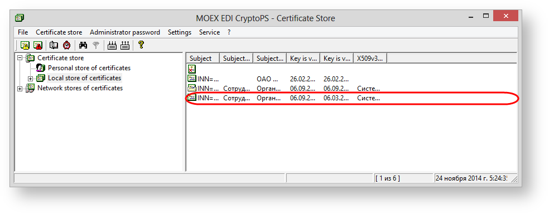Viewport: 549px width, 214px height.
Task: Expand the Local store of certificates node
Action: (31, 79)
